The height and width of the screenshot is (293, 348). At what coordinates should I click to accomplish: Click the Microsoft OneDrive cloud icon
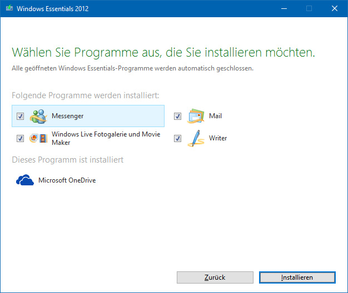tap(25, 180)
